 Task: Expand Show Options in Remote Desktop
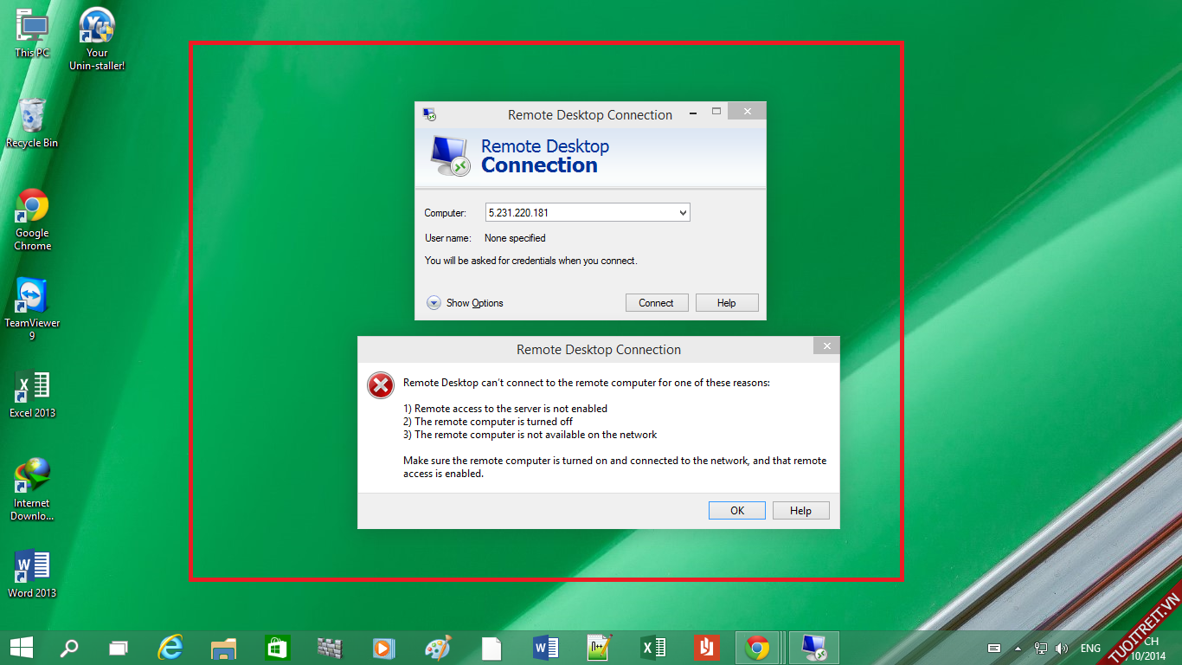[x=434, y=303]
